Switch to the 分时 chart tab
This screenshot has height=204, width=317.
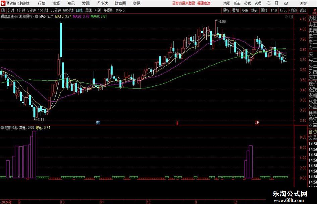point(11,10)
